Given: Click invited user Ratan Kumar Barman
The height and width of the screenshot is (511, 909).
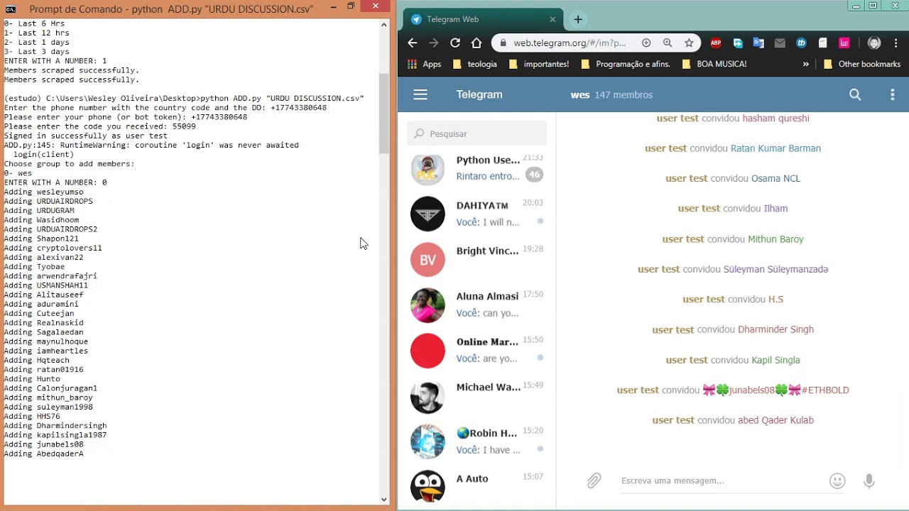Looking at the screenshot, I should pyautogui.click(x=775, y=148).
